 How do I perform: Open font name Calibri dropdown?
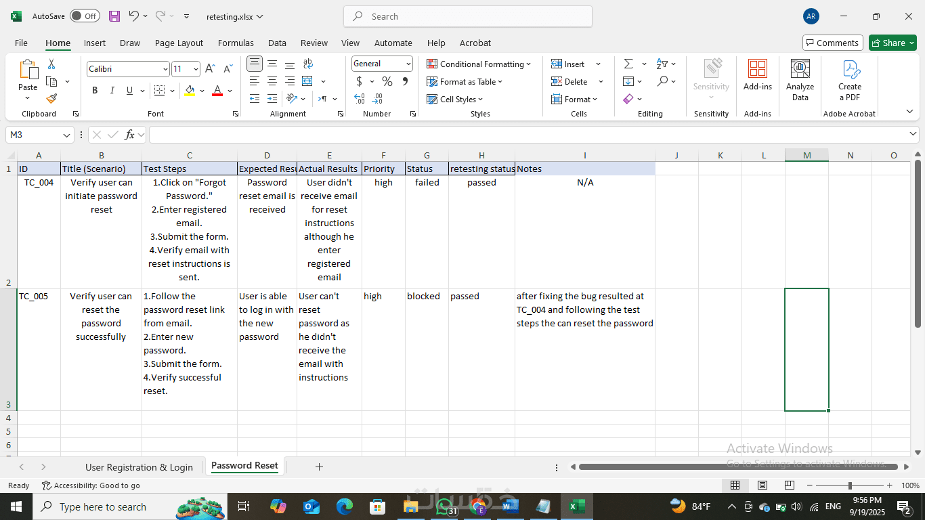[x=165, y=69]
